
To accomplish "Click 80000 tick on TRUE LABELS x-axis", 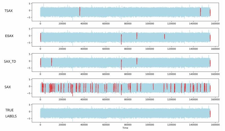I will pyautogui.click(x=128, y=124).
